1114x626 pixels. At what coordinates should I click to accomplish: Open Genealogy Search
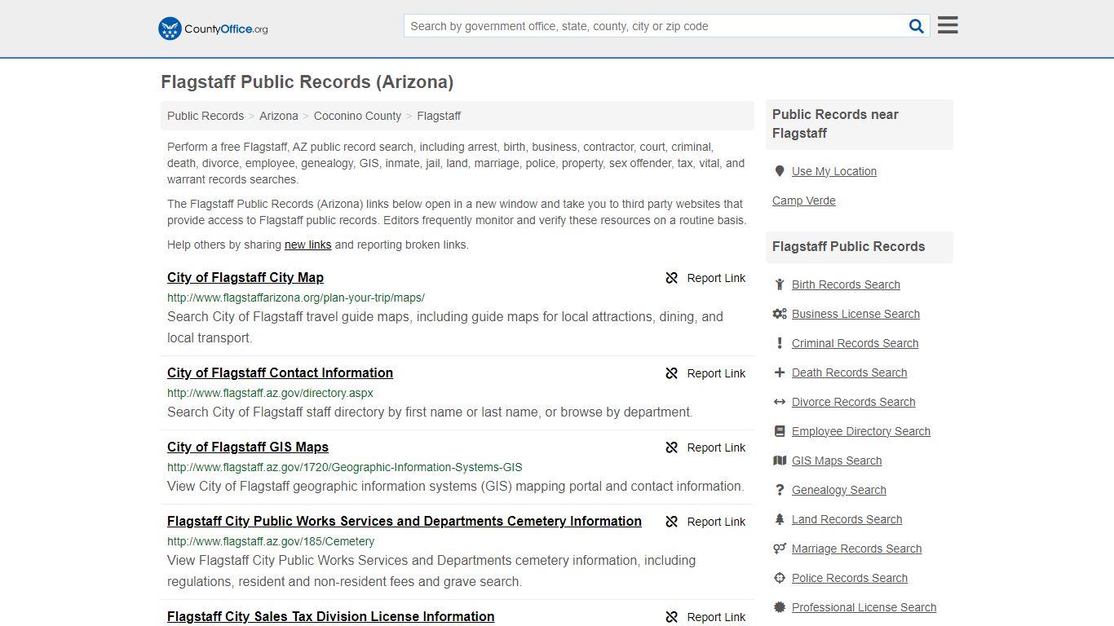[x=839, y=490]
